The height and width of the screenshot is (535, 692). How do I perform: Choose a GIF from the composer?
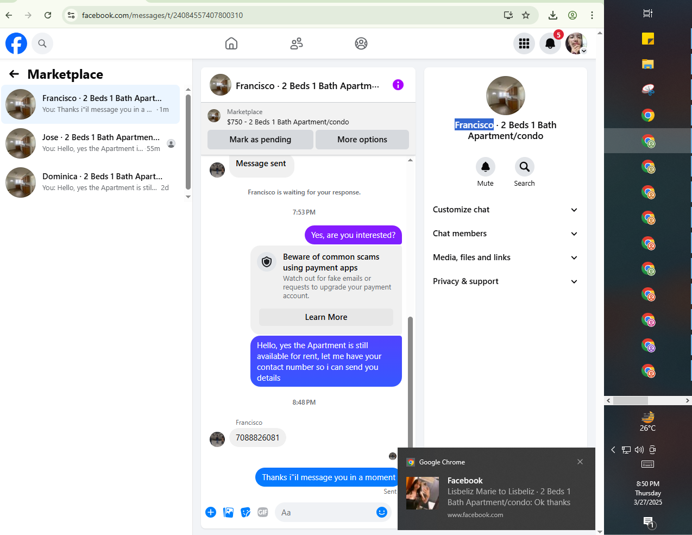tap(263, 512)
